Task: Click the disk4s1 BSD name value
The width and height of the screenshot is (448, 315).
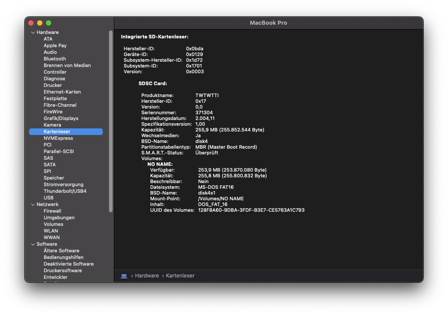Action: (207, 193)
